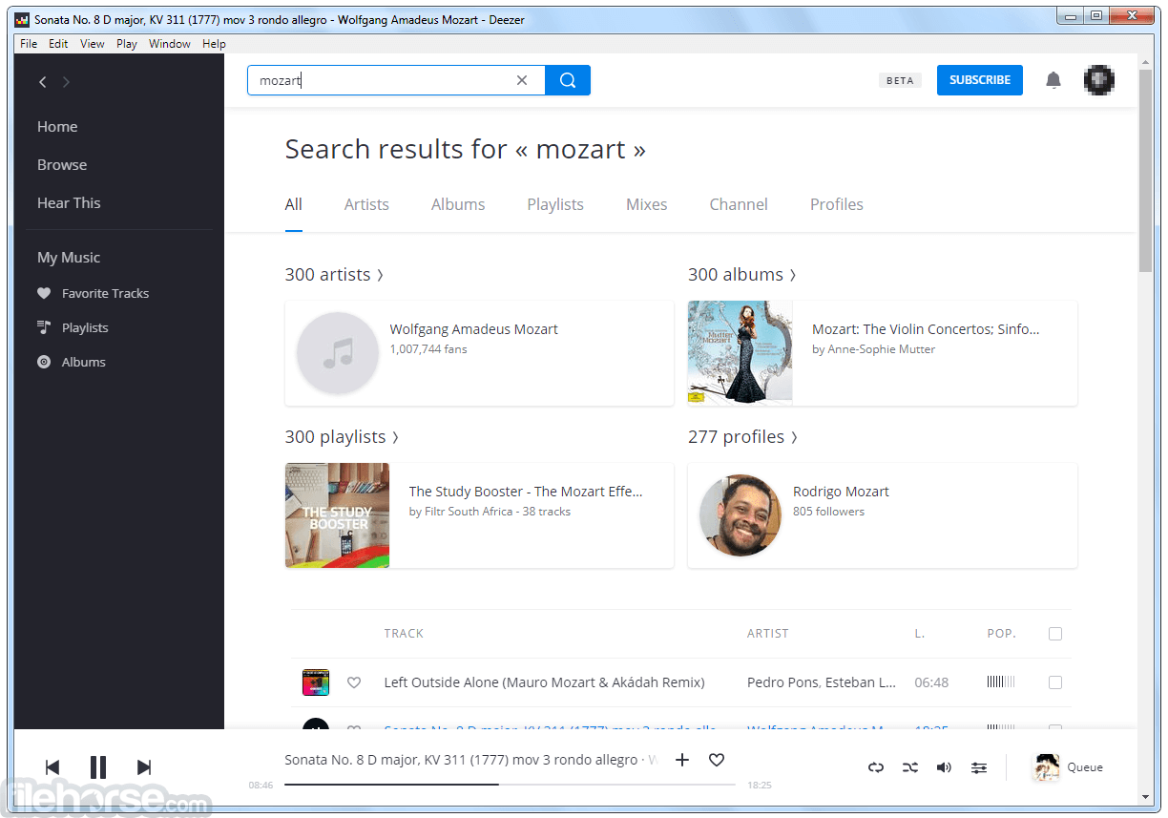Open The Study Booster playlist cover
The height and width of the screenshot is (818, 1168).
pyautogui.click(x=338, y=515)
